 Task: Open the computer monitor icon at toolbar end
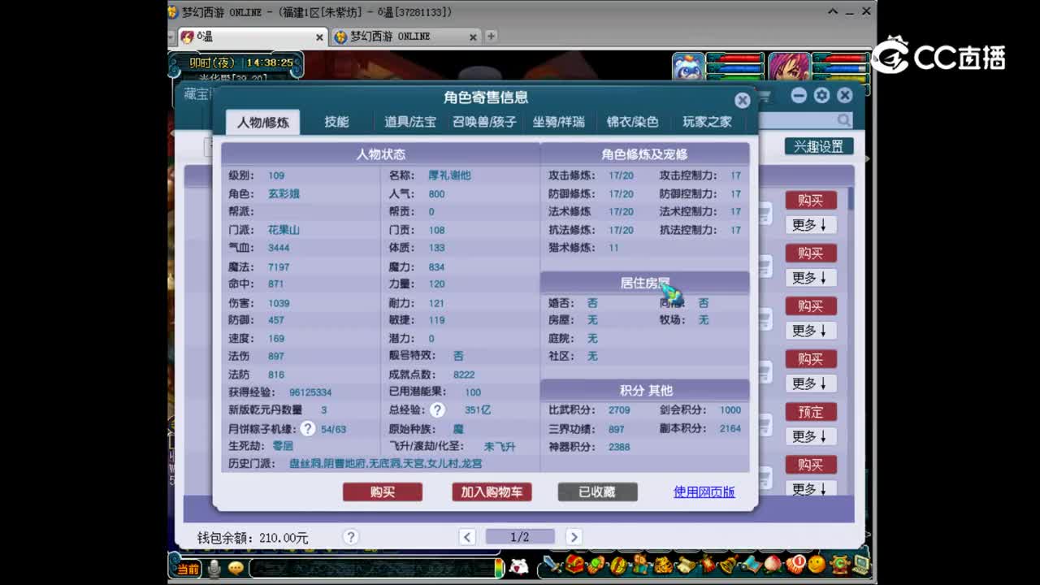[x=860, y=564]
